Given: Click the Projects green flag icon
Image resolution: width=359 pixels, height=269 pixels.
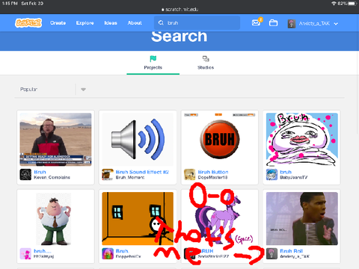Looking at the screenshot, I should tap(153, 59).
